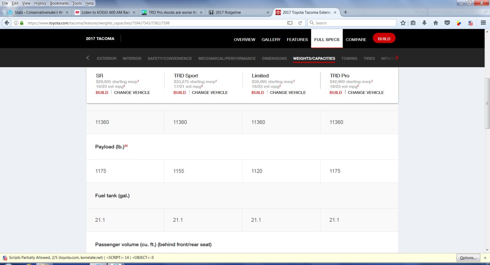Click the page vertical scrollbar thumb

point(487,103)
